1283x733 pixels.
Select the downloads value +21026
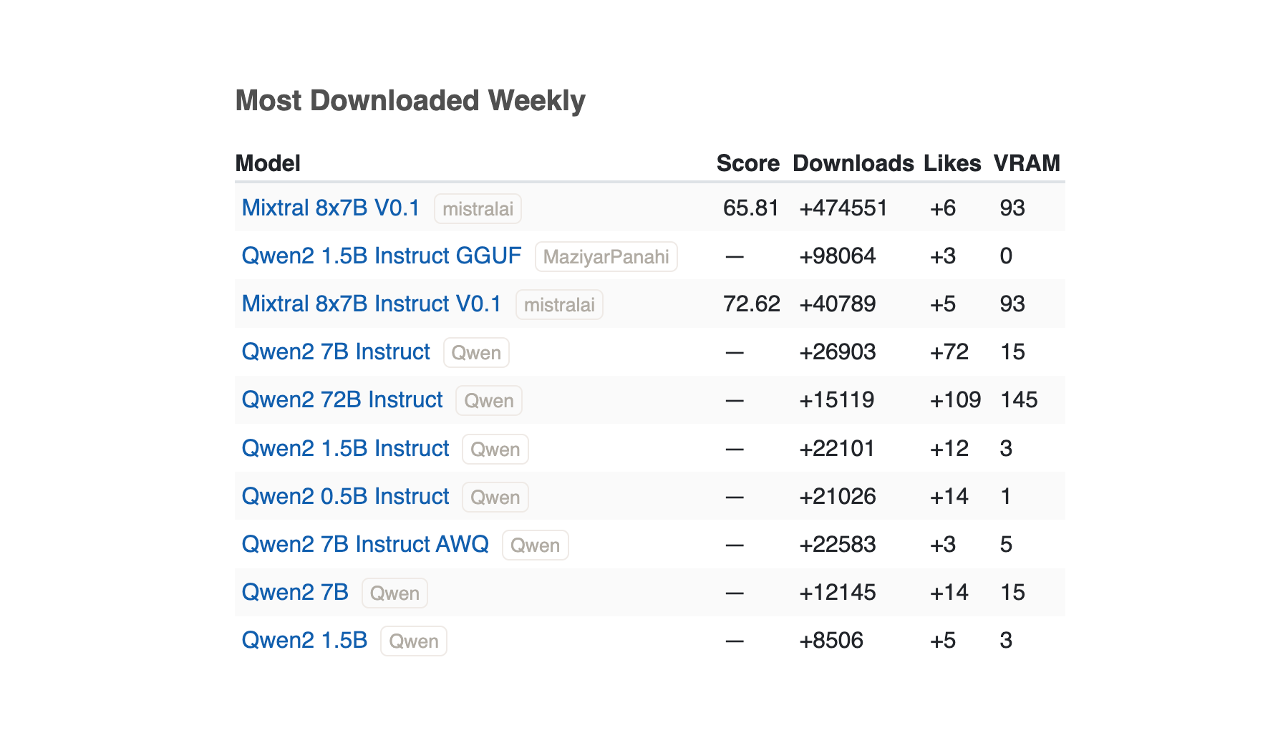[838, 496]
